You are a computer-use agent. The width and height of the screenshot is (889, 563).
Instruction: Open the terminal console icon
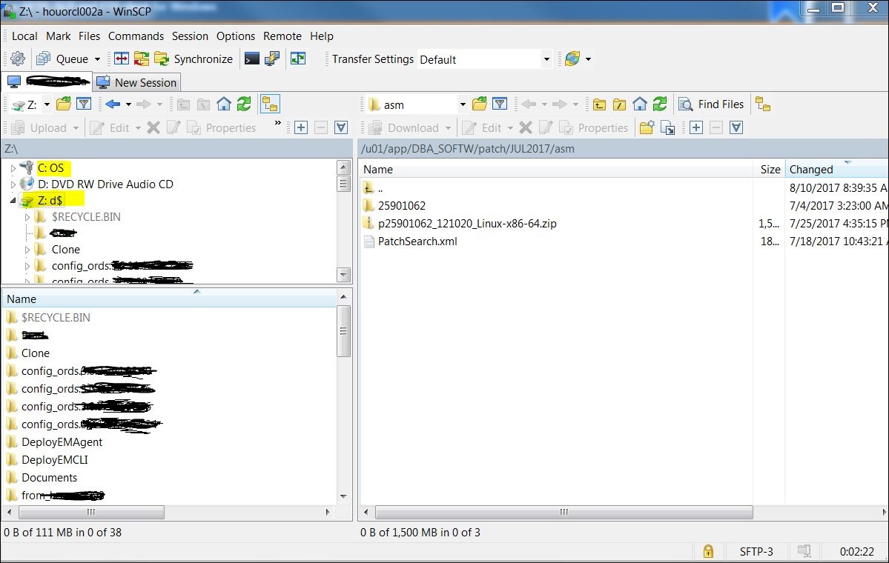click(252, 59)
